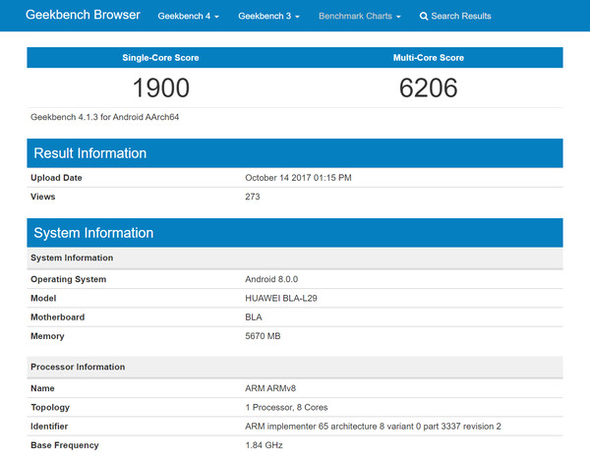Click the Geekbench Browser home logo
The image size is (590, 460).
pos(83,15)
